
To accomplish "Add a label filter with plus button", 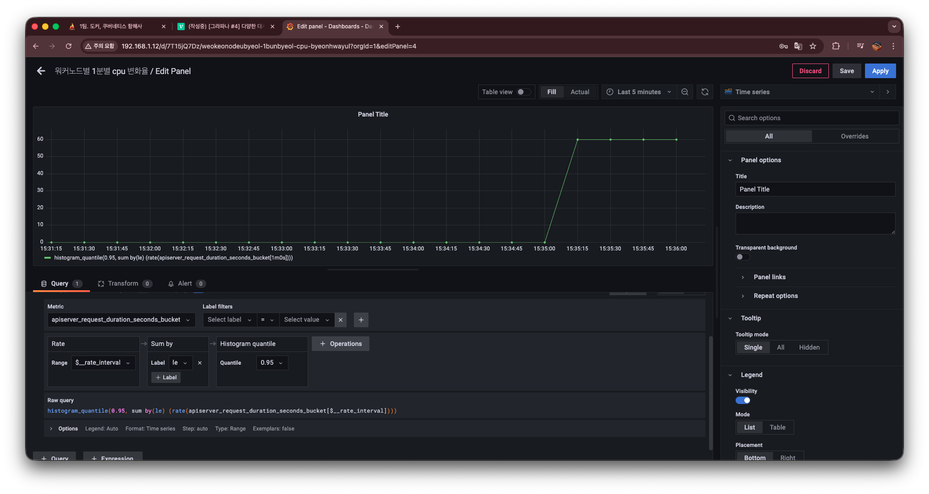I will [361, 320].
